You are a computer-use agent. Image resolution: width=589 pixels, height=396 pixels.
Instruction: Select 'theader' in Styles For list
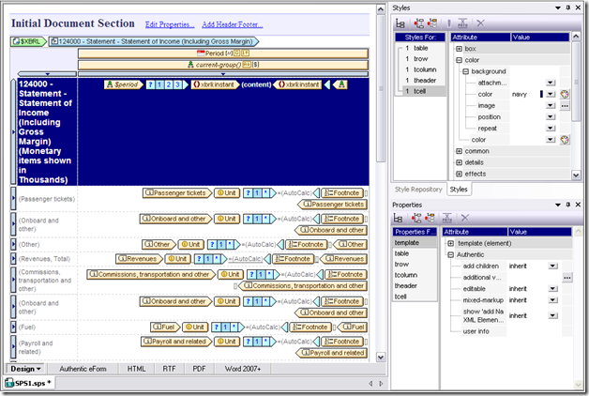tap(420, 81)
